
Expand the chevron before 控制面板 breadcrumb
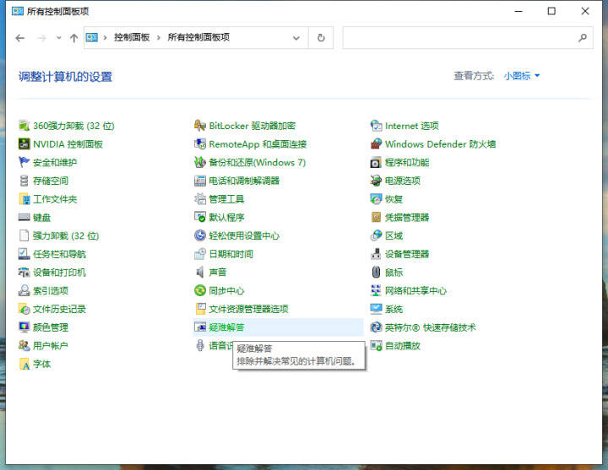pyautogui.click(x=105, y=38)
